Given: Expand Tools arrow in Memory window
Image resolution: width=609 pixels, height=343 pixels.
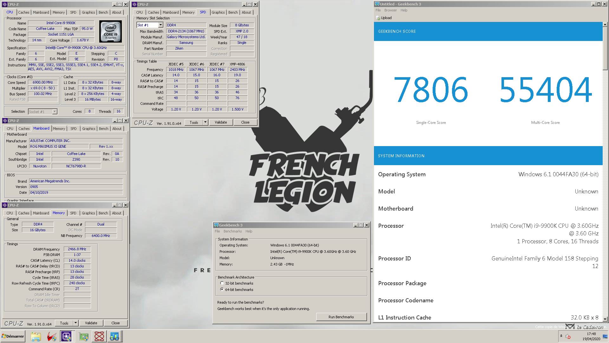Looking at the screenshot, I should [75, 323].
